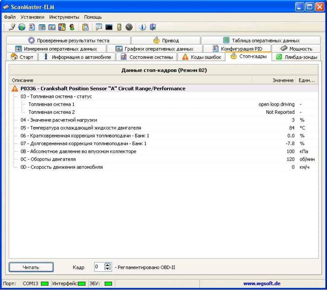
Task: Click the magnifier search window toolbar icon
Action: (x=99, y=27)
